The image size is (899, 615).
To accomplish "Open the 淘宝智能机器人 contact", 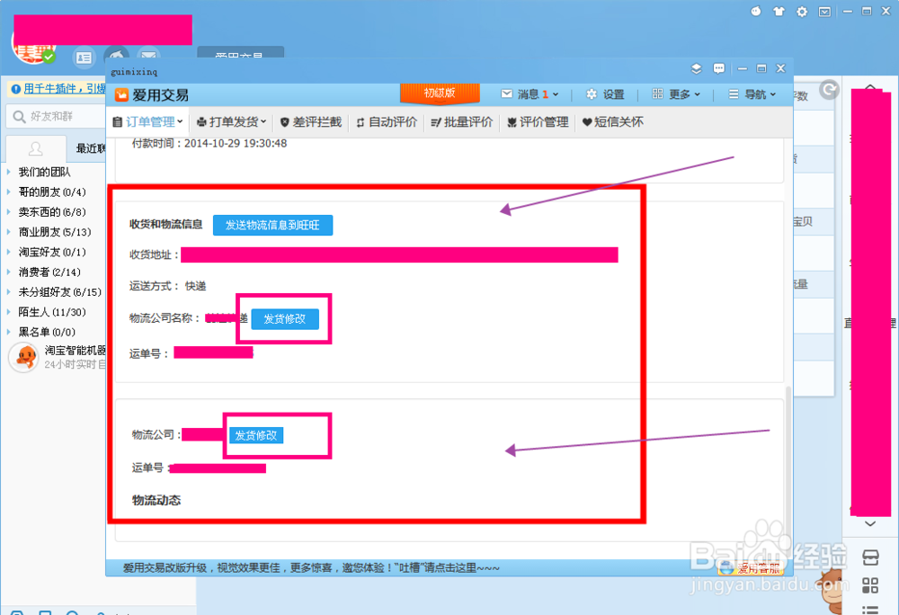I will pos(56,357).
